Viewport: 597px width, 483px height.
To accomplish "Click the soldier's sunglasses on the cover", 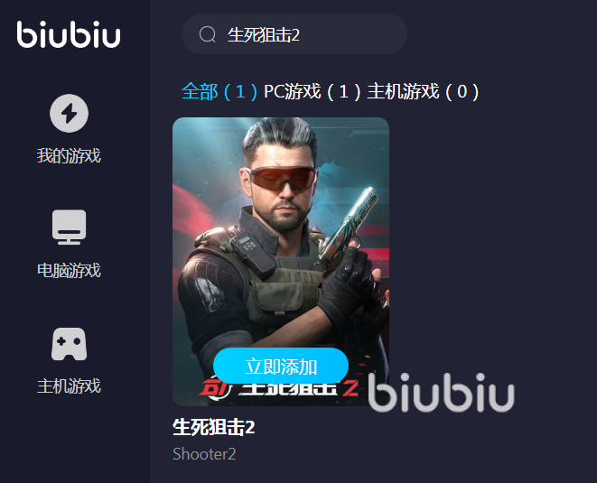I will pyautogui.click(x=282, y=177).
